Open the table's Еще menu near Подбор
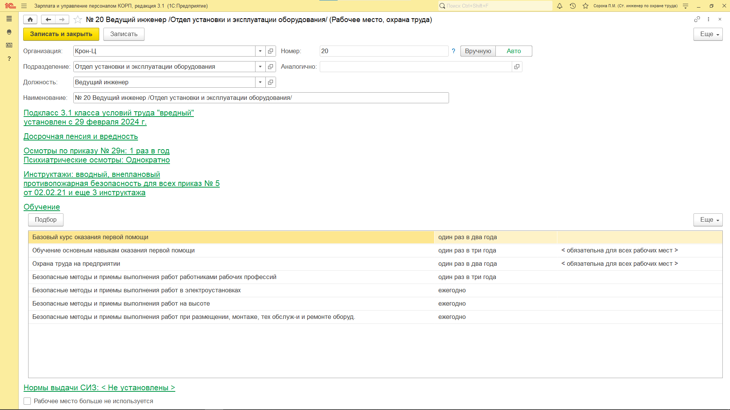The width and height of the screenshot is (730, 410). click(708, 220)
